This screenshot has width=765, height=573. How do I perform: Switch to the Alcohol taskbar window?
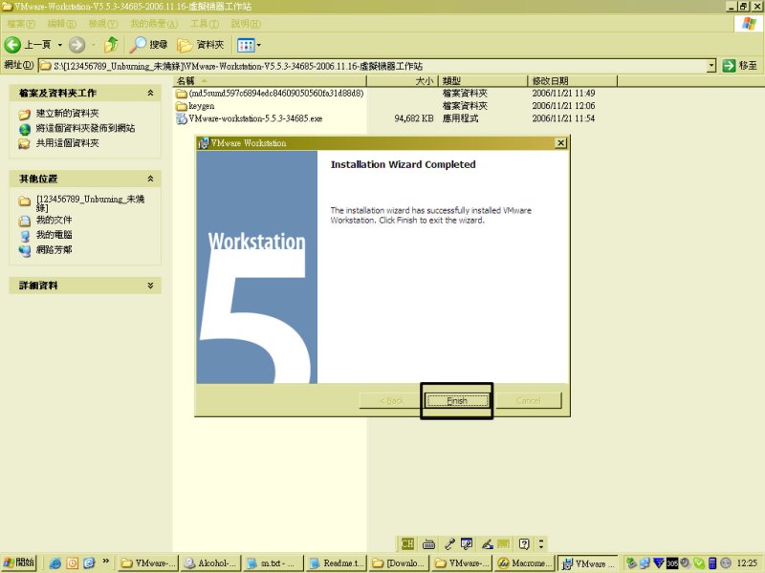tap(210, 563)
